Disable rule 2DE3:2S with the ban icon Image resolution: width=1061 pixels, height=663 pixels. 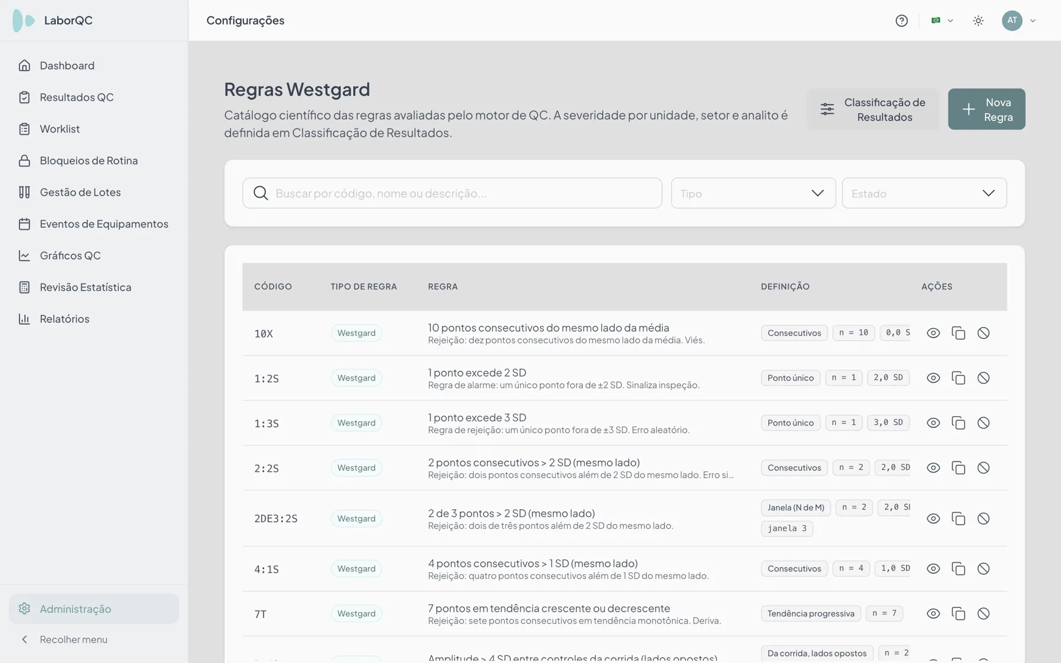pos(983,519)
